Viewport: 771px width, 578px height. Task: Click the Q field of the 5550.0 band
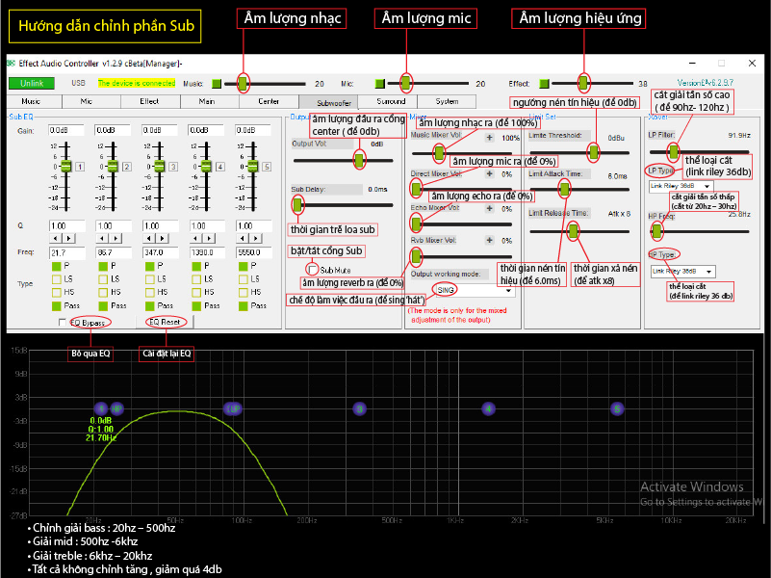tap(254, 225)
